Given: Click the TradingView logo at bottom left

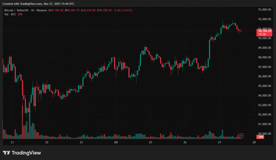Looking at the screenshot, I should coord(22,153).
